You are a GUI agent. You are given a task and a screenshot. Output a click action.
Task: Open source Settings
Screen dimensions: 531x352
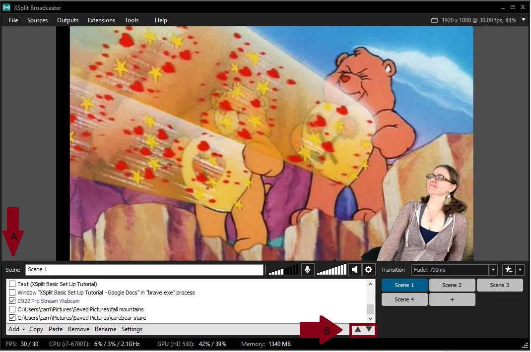[x=132, y=329]
